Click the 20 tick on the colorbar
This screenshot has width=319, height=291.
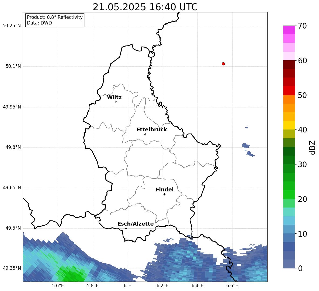click(302, 199)
